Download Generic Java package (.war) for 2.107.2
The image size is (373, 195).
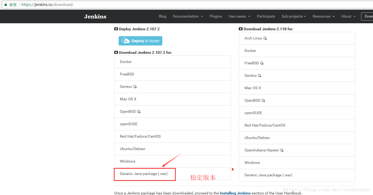173,174
